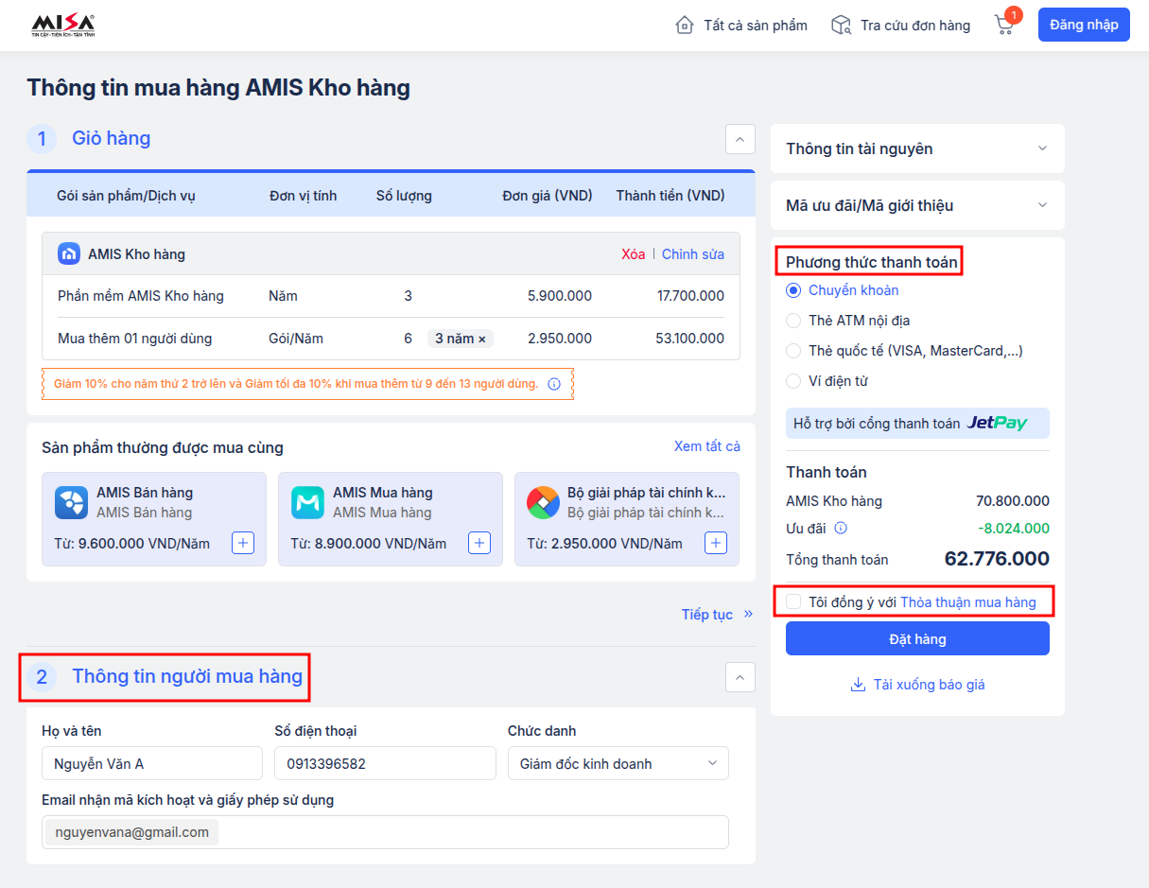Screen dimensions: 1149x888
Task: Collapse the Thông tin người mua hàng section
Action: 740,677
